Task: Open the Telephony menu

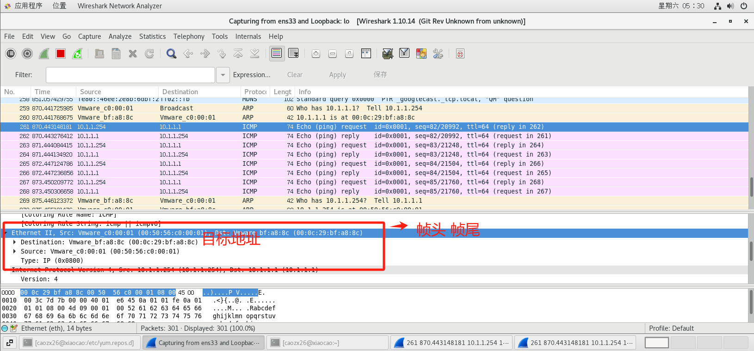Action: click(x=189, y=36)
